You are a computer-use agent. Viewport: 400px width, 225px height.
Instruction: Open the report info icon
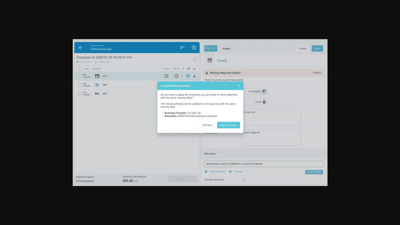point(194,59)
